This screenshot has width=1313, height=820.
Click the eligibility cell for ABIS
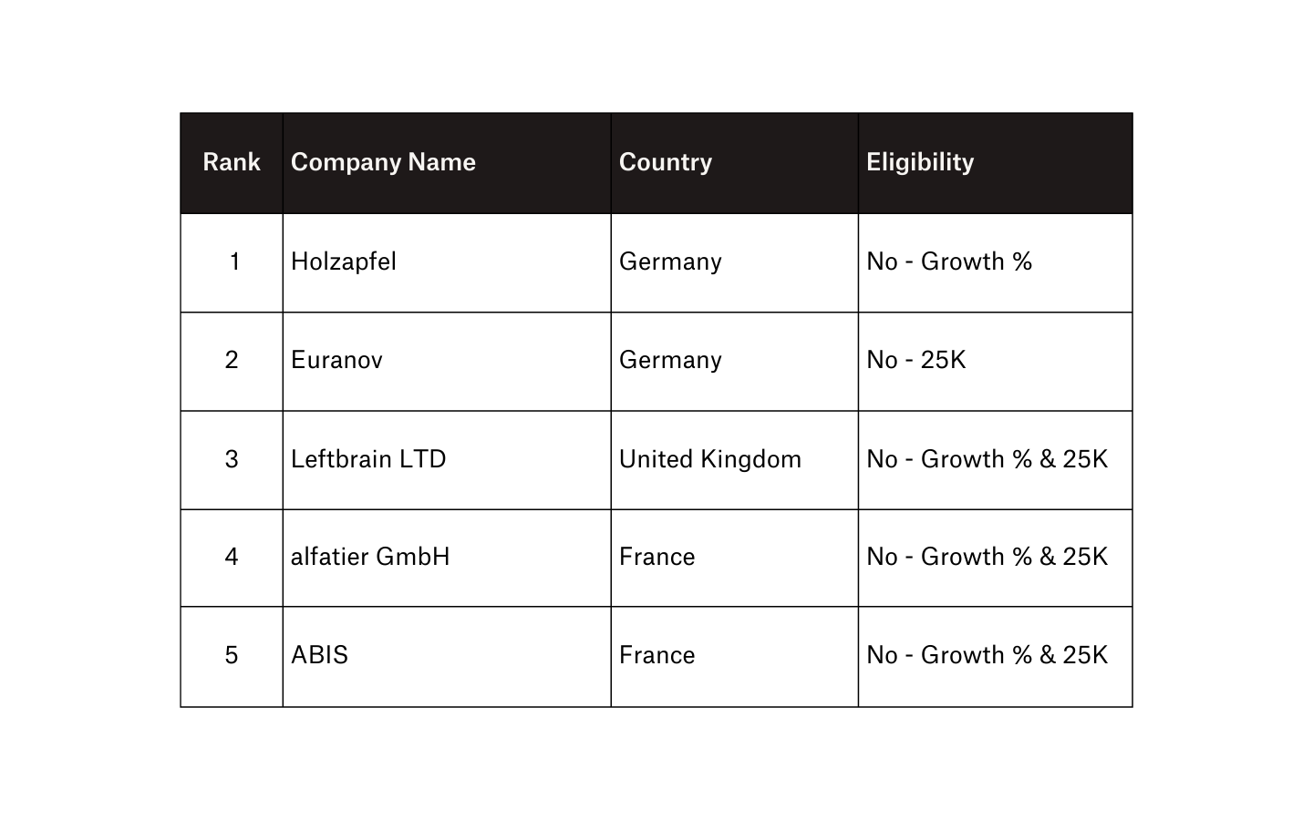coord(987,655)
